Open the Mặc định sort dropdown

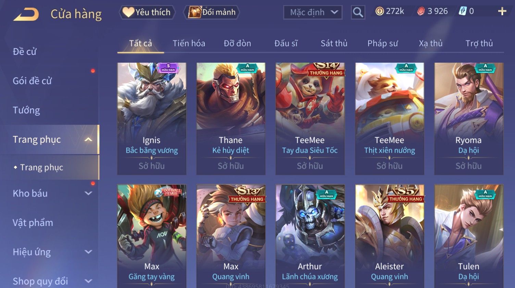click(x=313, y=12)
